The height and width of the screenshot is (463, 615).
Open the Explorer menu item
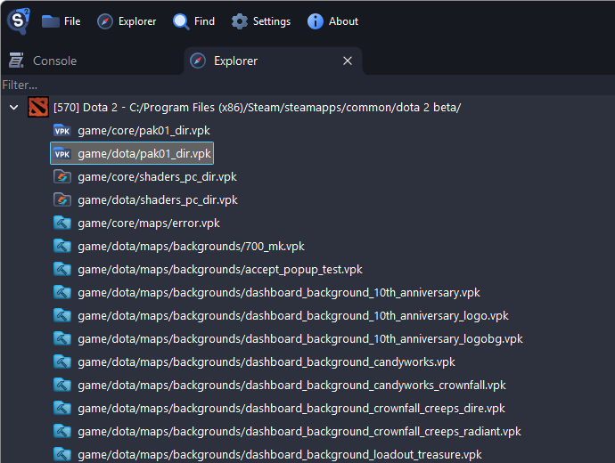coord(127,21)
